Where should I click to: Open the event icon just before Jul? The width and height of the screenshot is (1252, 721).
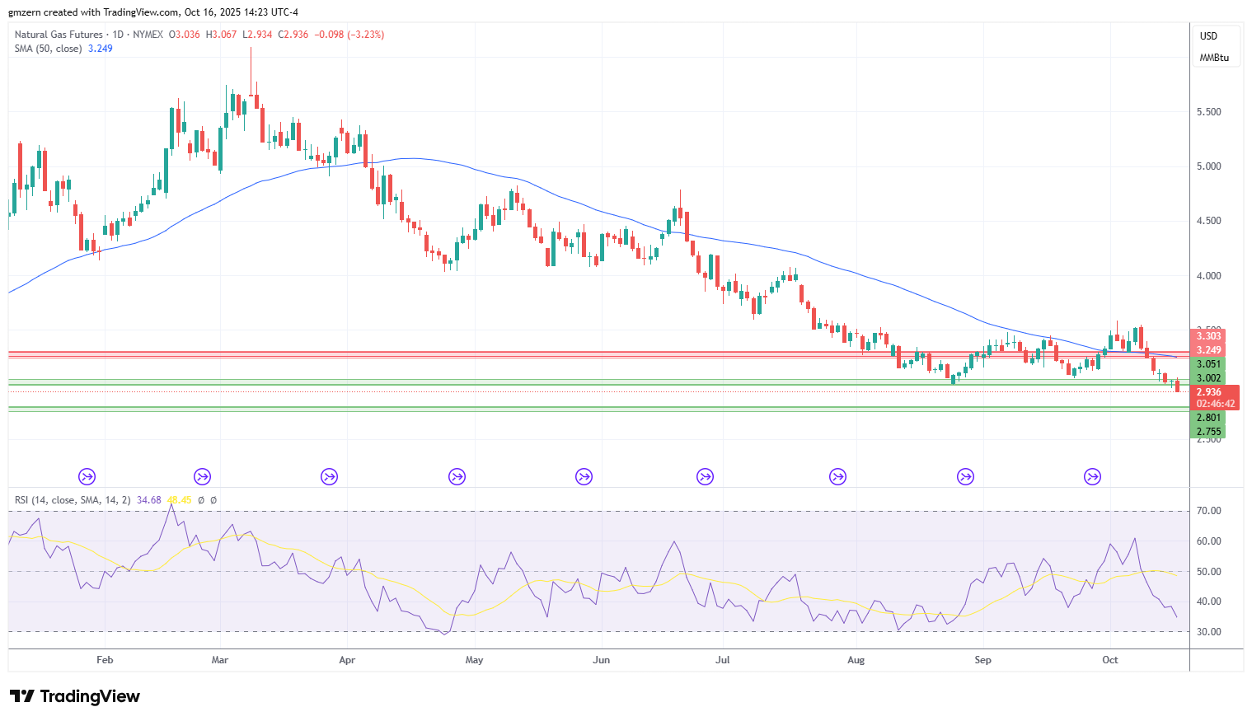coord(705,476)
